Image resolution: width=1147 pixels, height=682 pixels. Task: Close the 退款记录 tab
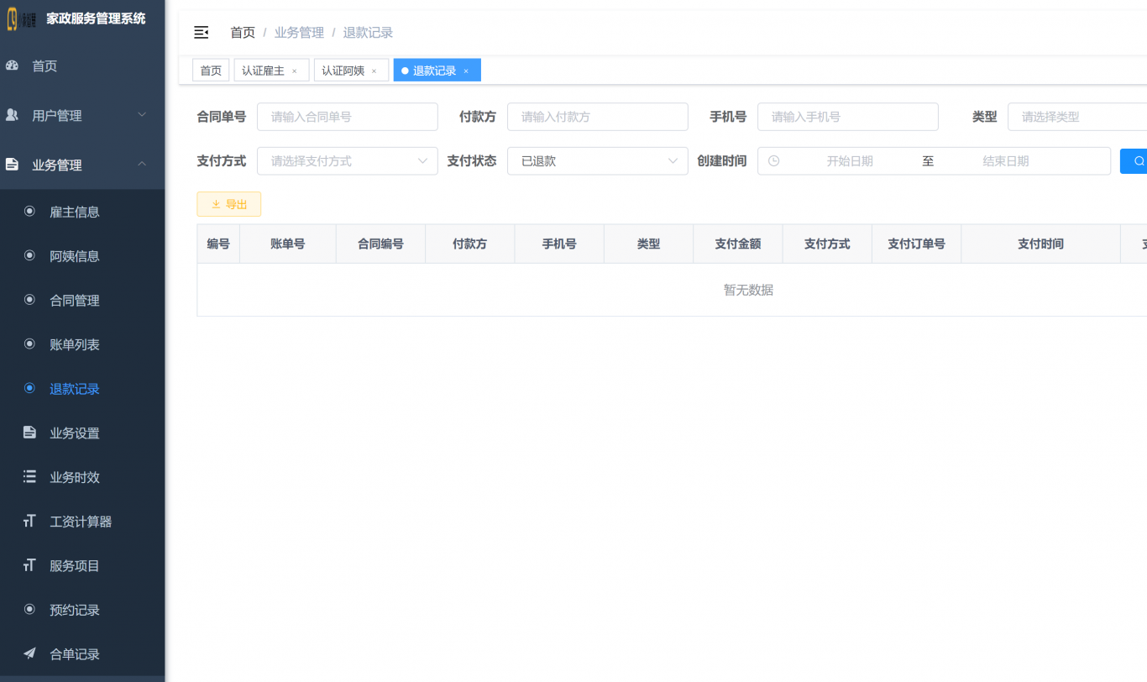point(466,71)
